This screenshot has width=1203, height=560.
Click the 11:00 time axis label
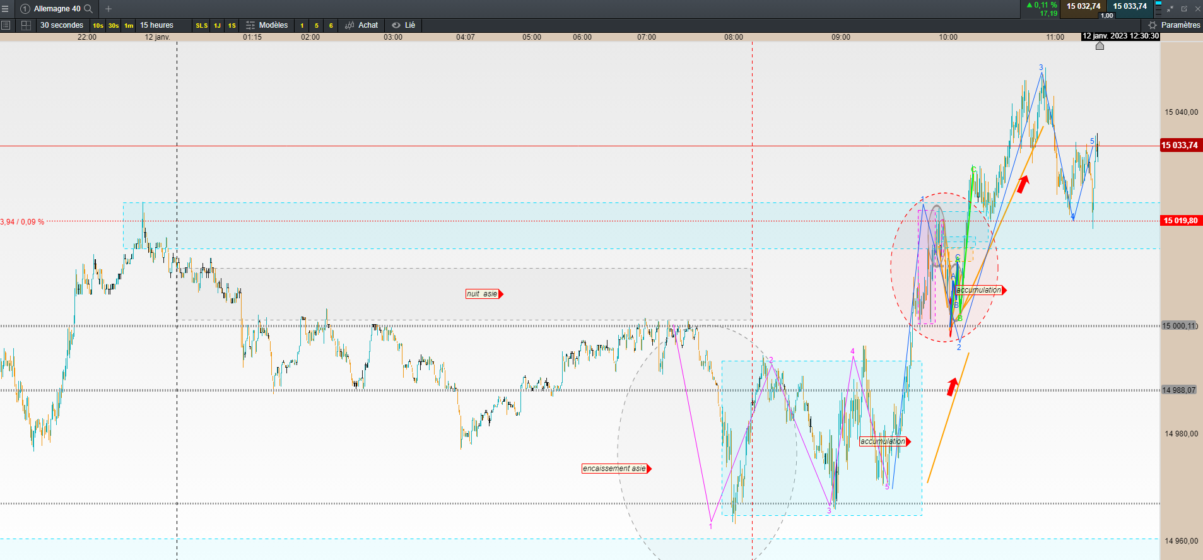(1055, 37)
